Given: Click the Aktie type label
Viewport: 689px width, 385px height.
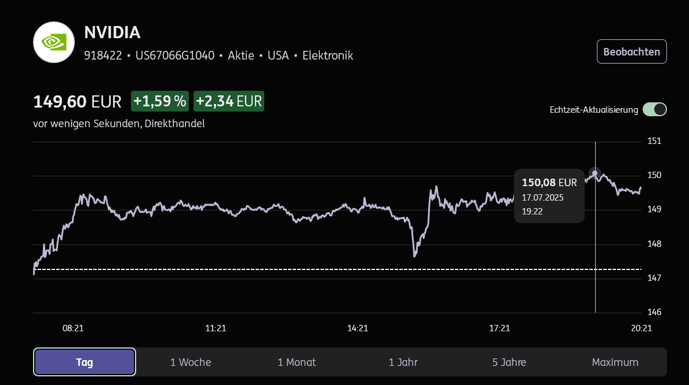Looking at the screenshot, I should pos(241,55).
